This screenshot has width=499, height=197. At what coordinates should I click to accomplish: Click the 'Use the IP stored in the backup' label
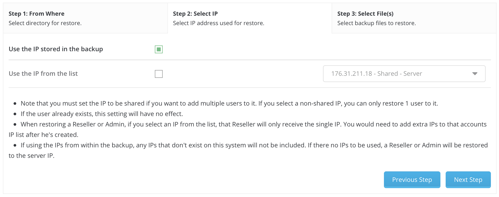[x=56, y=49]
